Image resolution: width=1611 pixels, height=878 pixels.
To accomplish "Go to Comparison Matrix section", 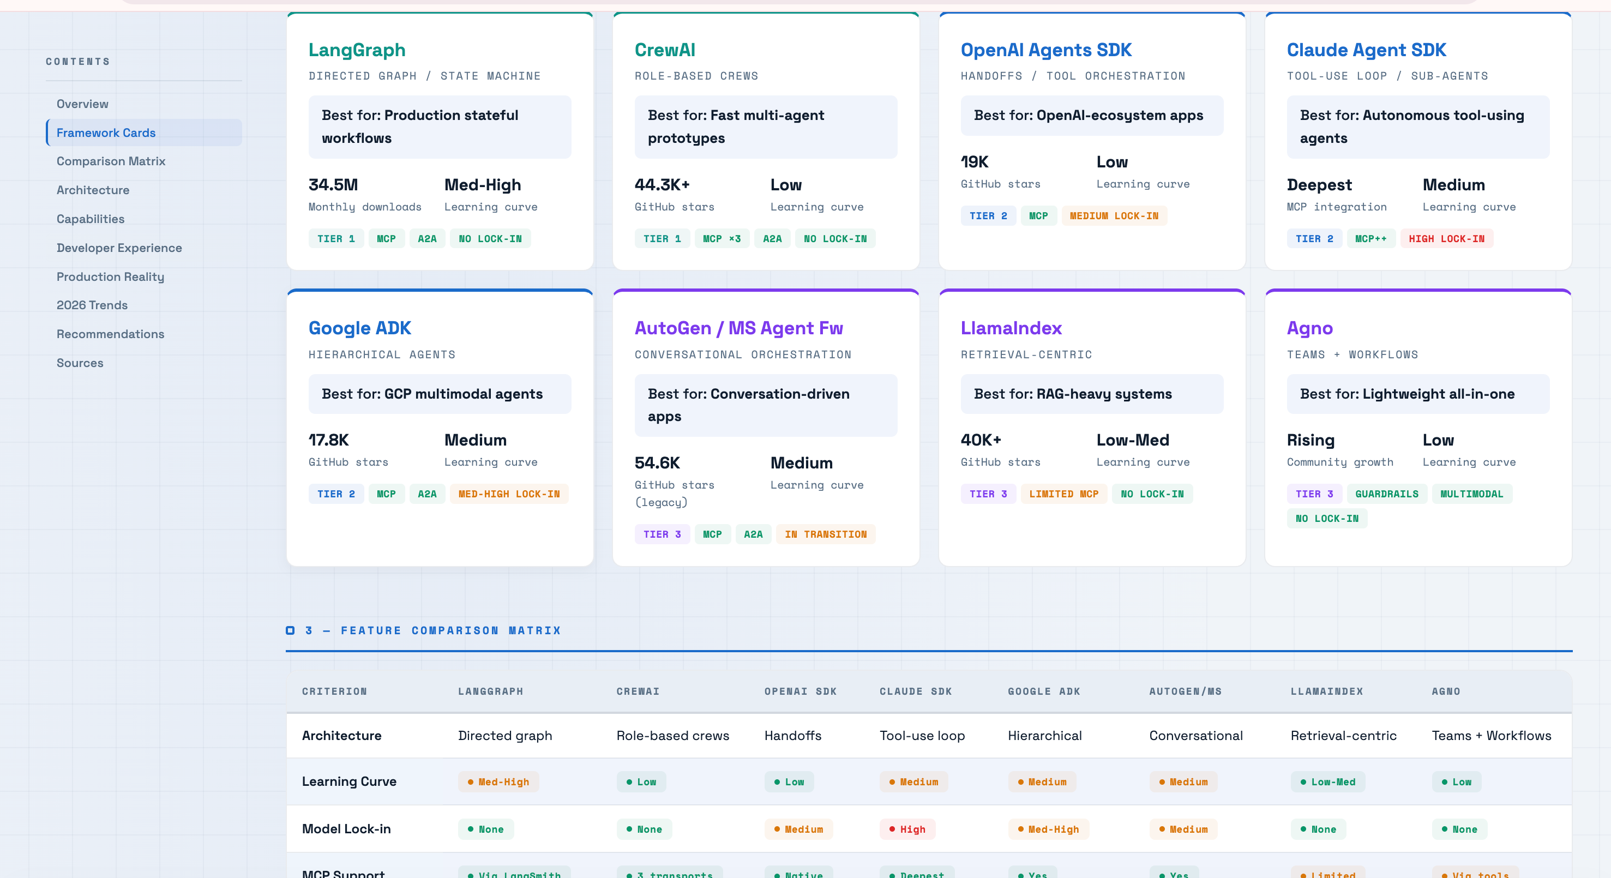I will pos(111,161).
